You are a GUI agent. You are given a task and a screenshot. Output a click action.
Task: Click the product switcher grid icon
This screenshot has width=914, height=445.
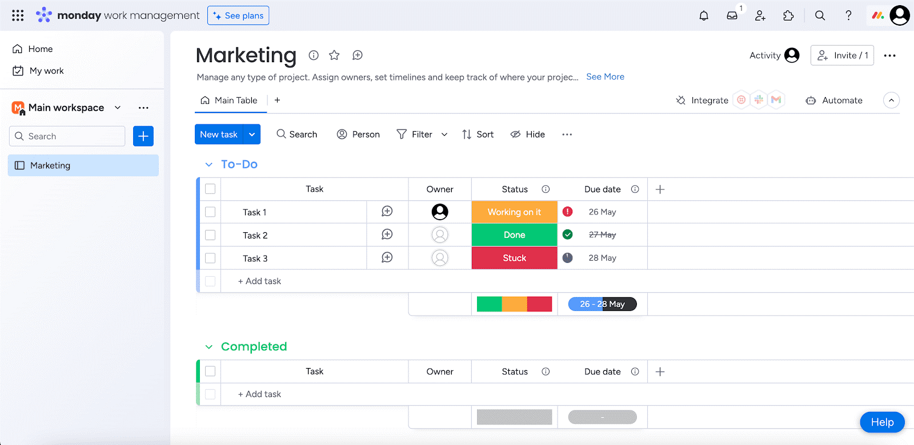[x=18, y=15]
